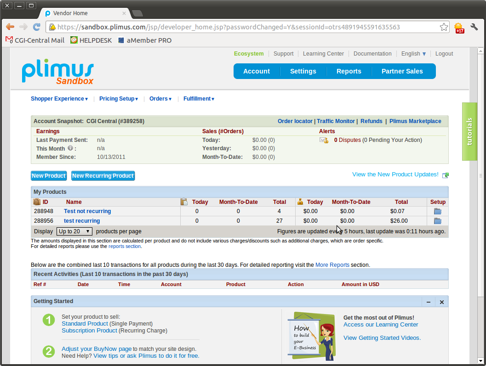The height and width of the screenshot is (366, 486).
Task: Click the disputes envelope alert icon
Action: (x=324, y=140)
